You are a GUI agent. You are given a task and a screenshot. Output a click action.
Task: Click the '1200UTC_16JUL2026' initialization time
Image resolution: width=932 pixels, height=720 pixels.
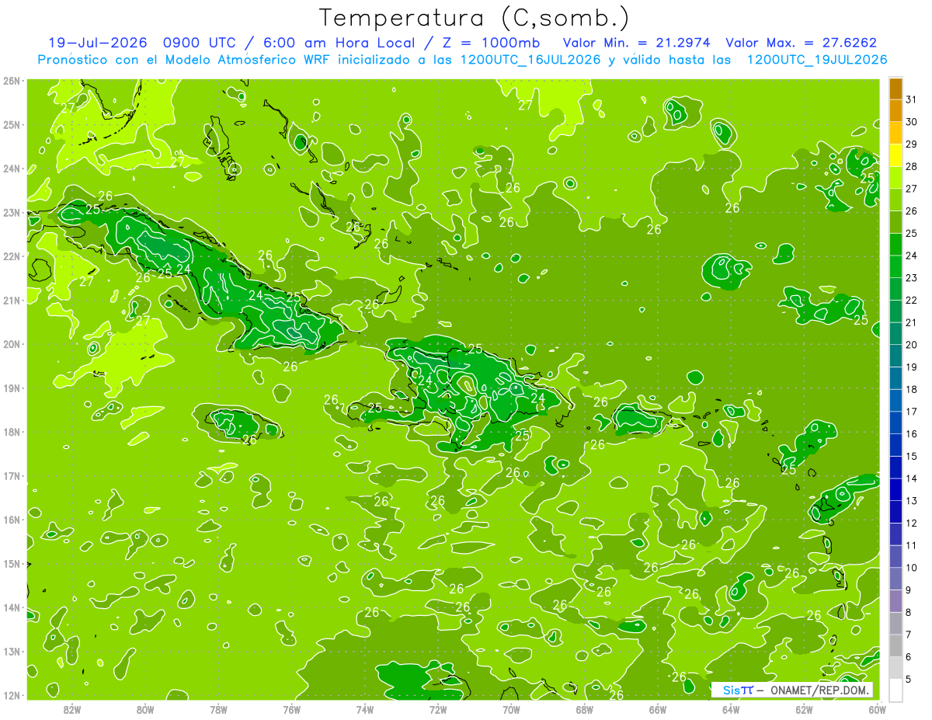pos(530,60)
